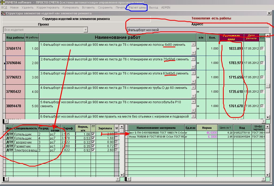Click the Удалить menu item
Image resolution: width=274 pixels, height=186 pixels.
[28, 7]
